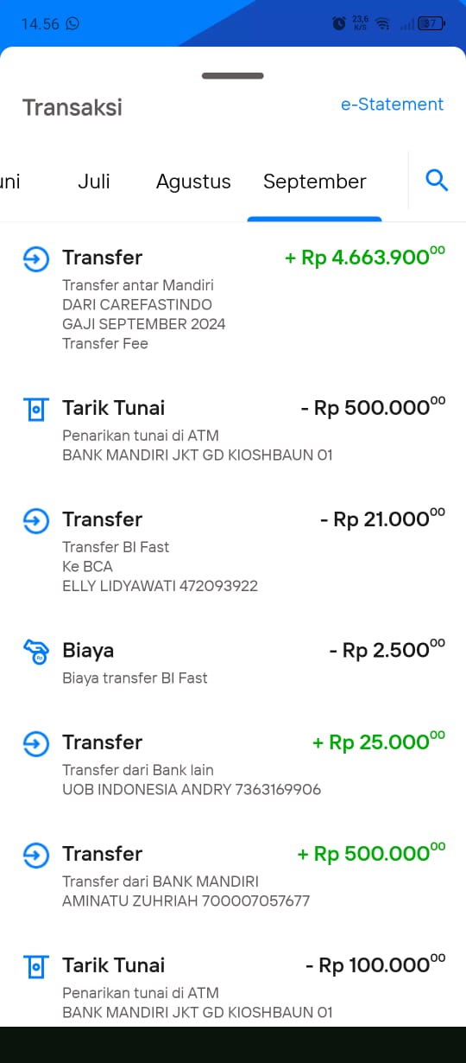Image resolution: width=466 pixels, height=1063 pixels.
Task: Tap transfer icon for CAREFASTINDO salary entry
Action: point(35,258)
